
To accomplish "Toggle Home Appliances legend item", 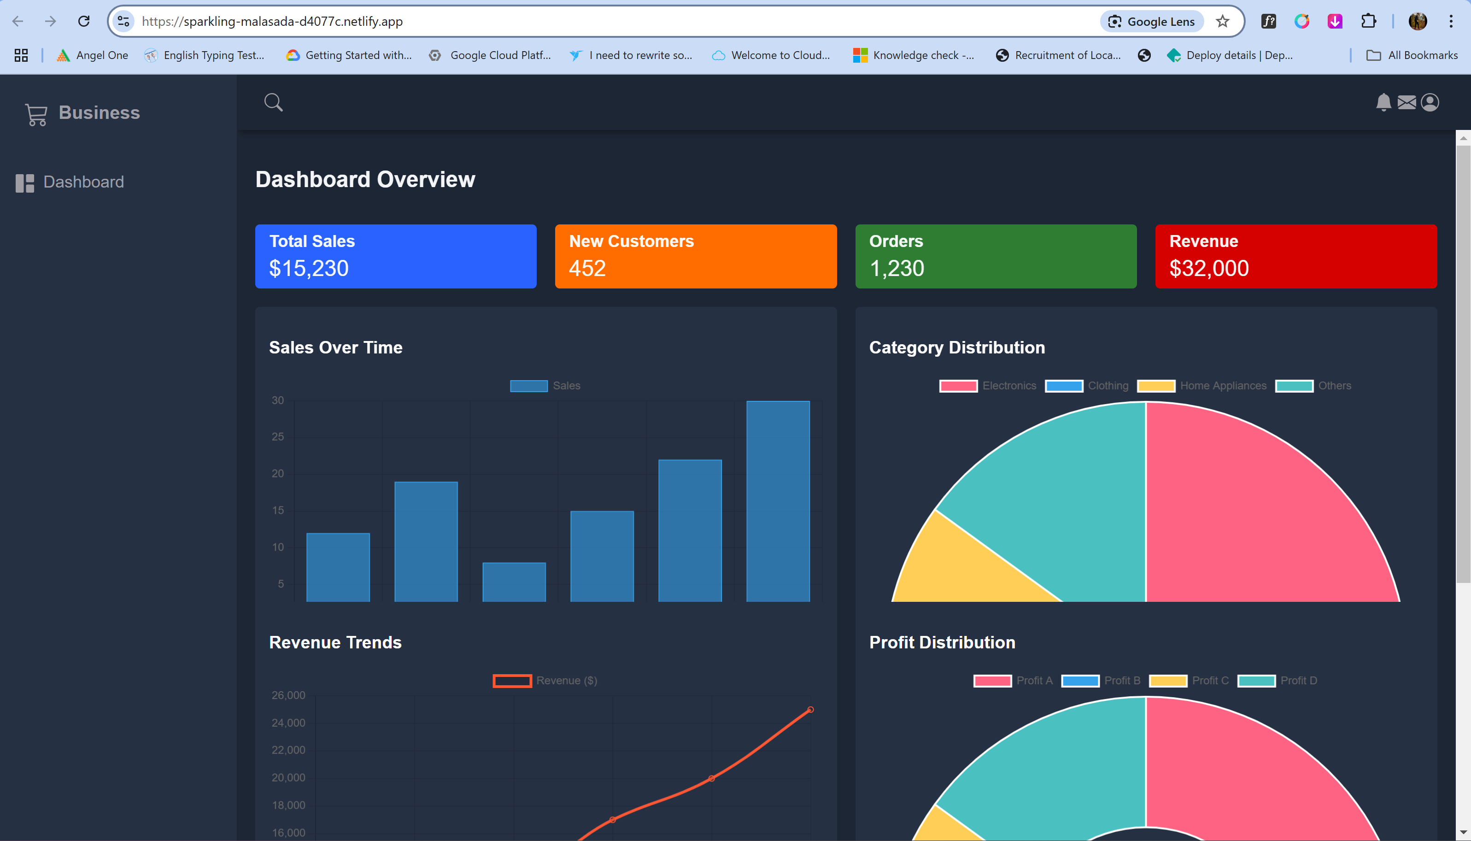I will [x=1201, y=385].
